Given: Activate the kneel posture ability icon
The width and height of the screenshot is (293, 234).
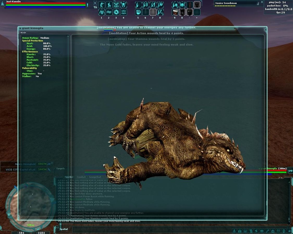Looking at the screenshot, I should point(109,5).
